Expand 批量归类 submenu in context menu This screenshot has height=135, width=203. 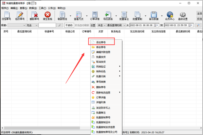tap(106, 76)
